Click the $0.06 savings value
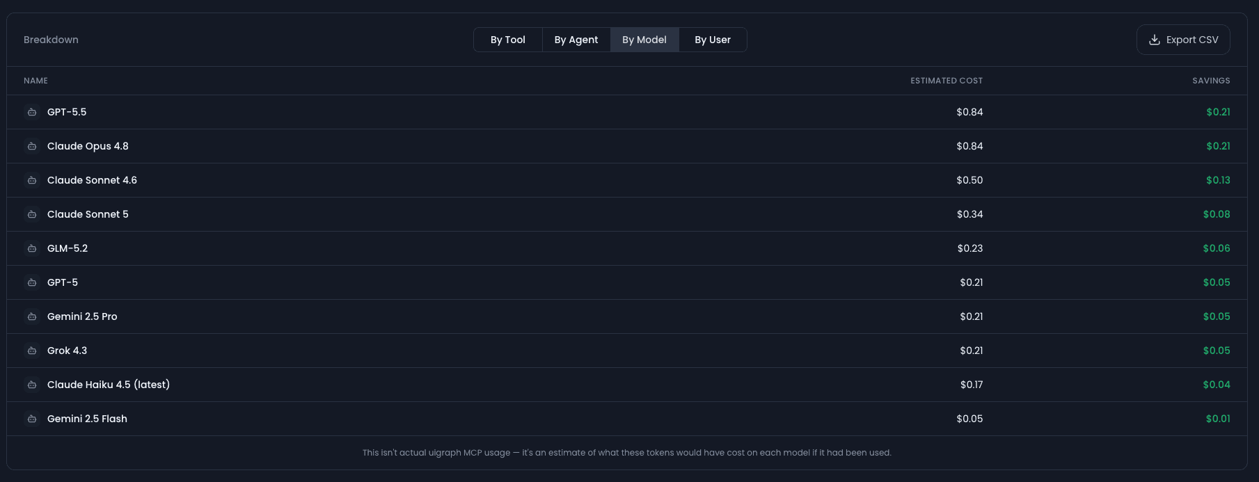 click(x=1217, y=248)
